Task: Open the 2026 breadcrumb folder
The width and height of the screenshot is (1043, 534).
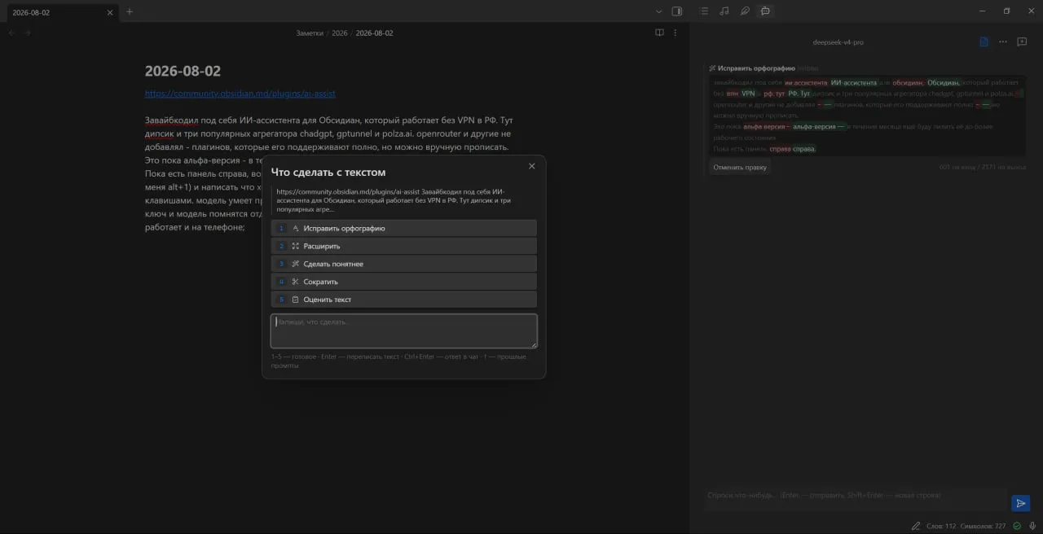Action: click(340, 33)
